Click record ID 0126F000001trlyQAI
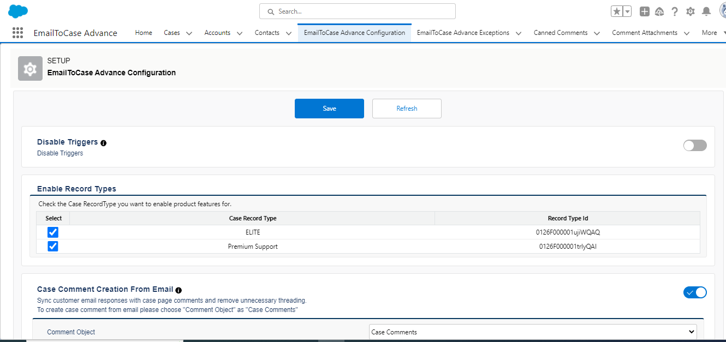 [568, 247]
